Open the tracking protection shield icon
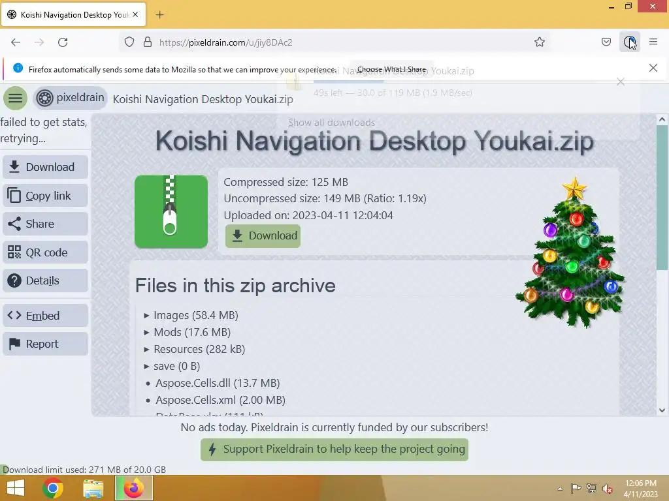Viewport: 669px width, 501px height. coord(129,42)
